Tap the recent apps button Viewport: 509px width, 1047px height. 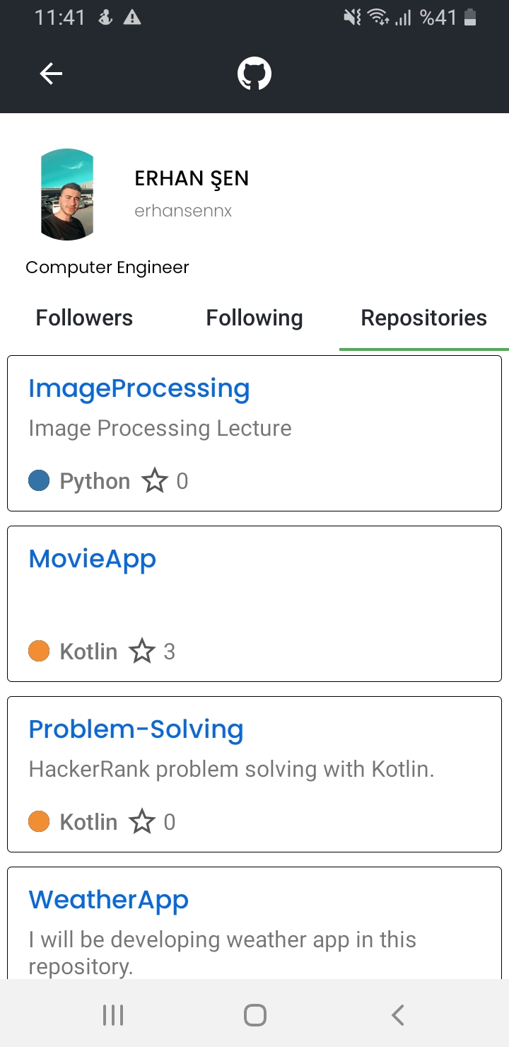112,1013
